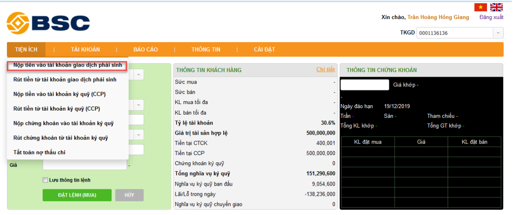
Task: Click the ĐẶT LỆNH (MUA) button
Action: 77,195
